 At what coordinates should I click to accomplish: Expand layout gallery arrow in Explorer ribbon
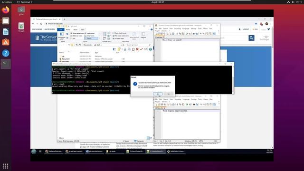99,38
